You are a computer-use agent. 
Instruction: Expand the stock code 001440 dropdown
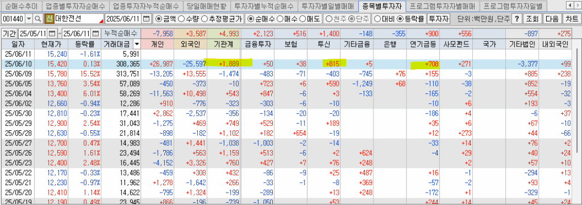(x=30, y=19)
